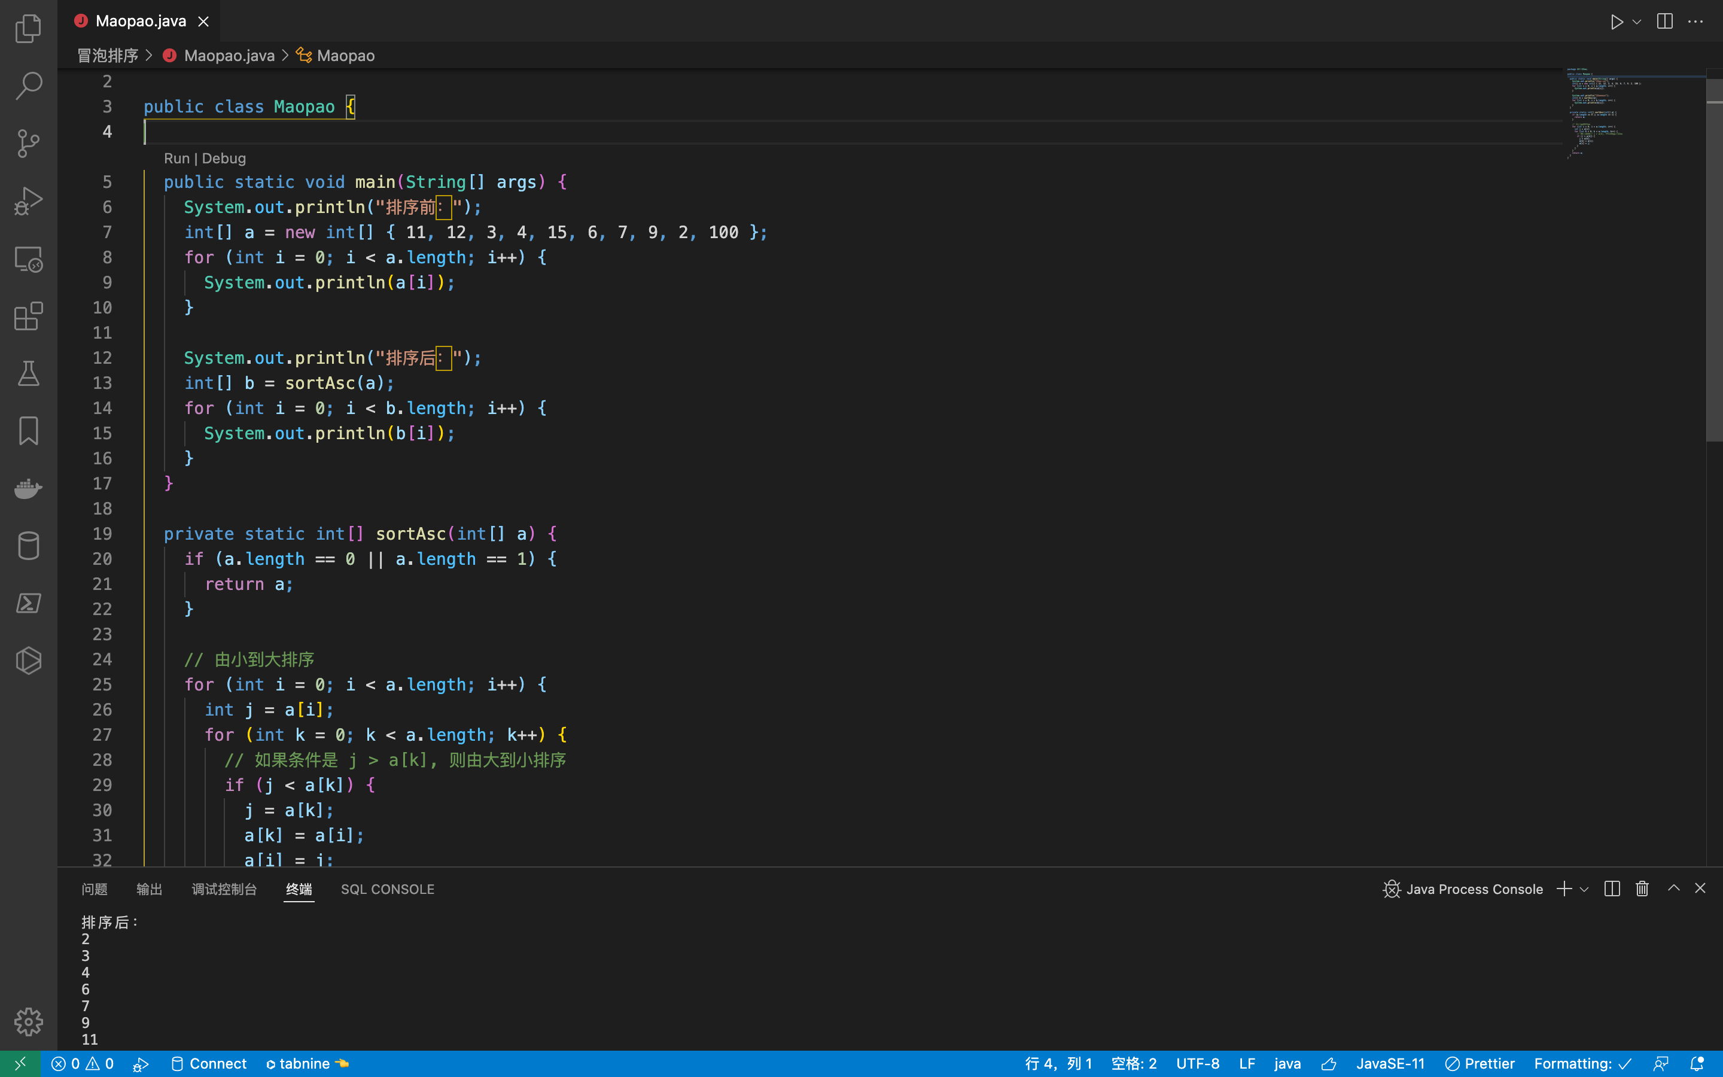Click the tabnine status bar item

tap(308, 1063)
